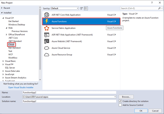Select Cloud category in tree

click(x=11, y=45)
